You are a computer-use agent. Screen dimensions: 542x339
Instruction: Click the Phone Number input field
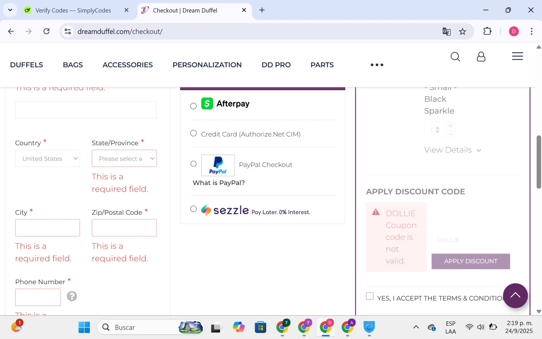click(x=38, y=297)
